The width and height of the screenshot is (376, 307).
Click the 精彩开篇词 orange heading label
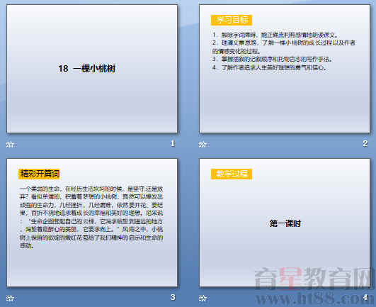pos(39,174)
